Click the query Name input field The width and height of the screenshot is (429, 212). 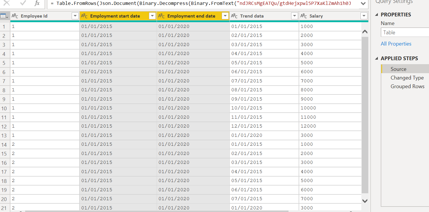click(x=405, y=32)
